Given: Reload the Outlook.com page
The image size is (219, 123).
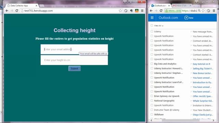Looking at the screenshot, I should 161,11.
